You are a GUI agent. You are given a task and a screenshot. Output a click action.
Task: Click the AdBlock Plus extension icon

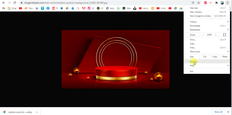205,3
